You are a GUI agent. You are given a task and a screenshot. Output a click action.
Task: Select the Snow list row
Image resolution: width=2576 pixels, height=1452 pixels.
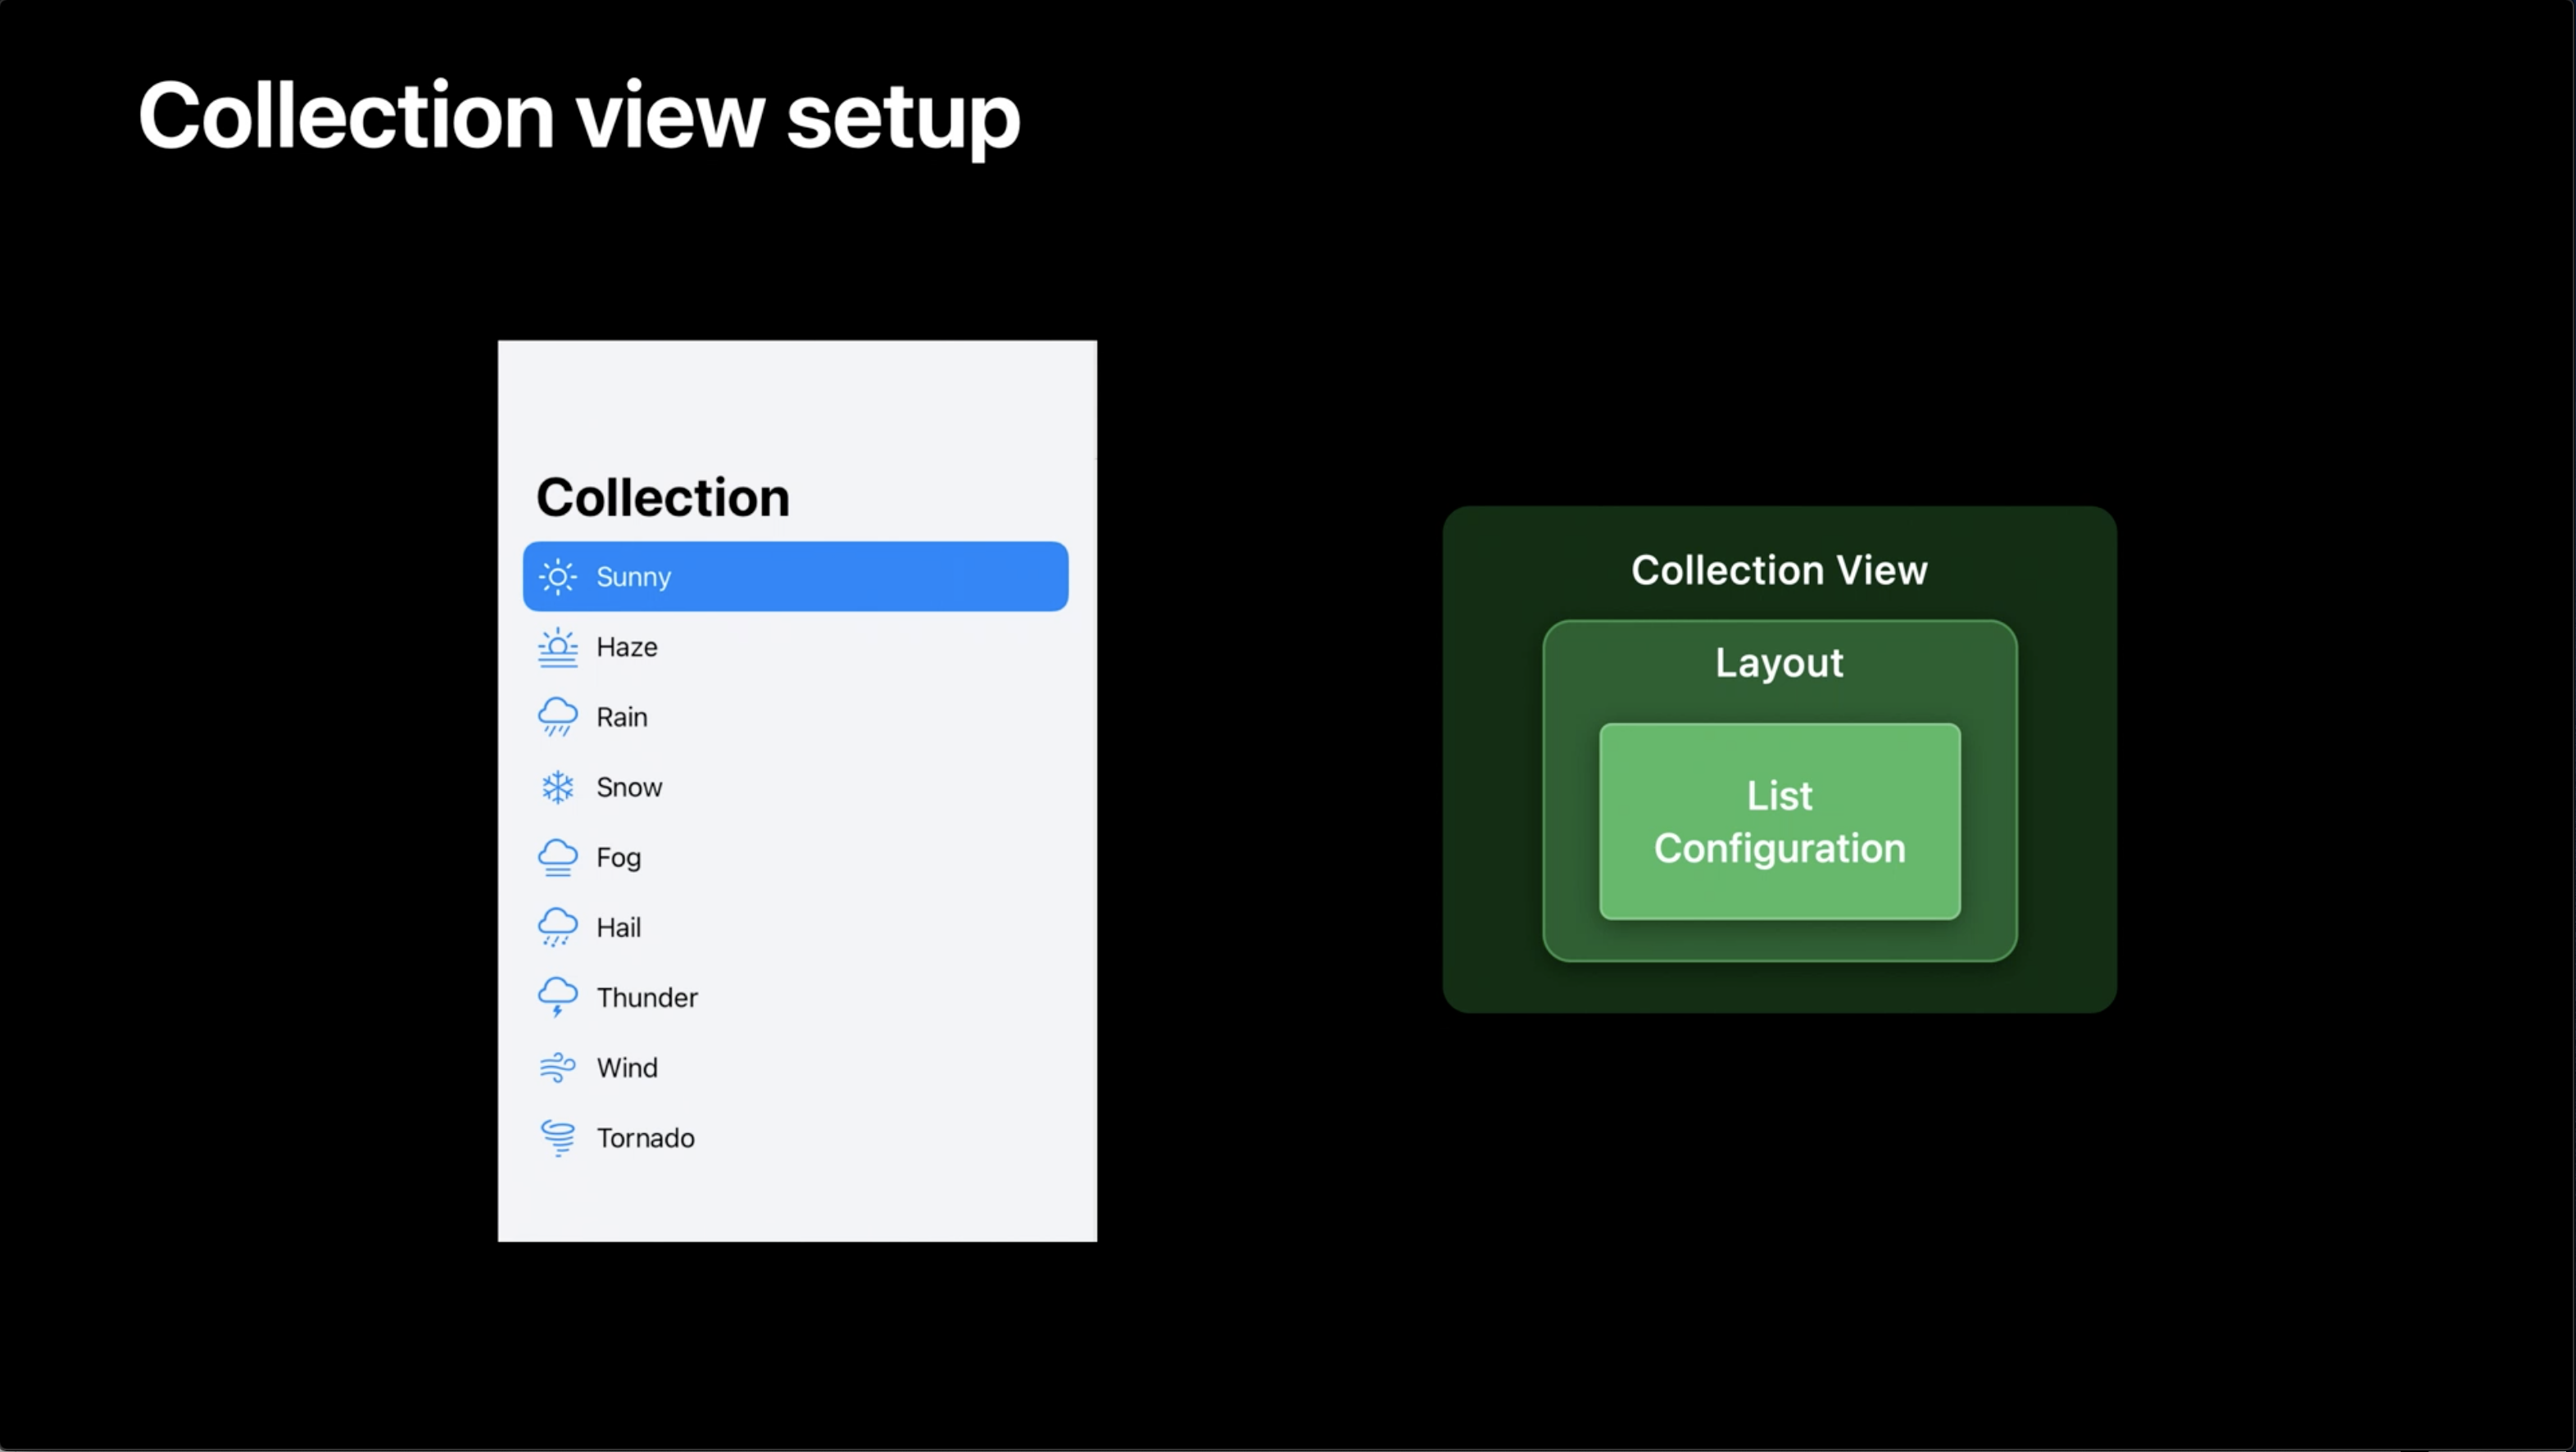tap(796, 787)
